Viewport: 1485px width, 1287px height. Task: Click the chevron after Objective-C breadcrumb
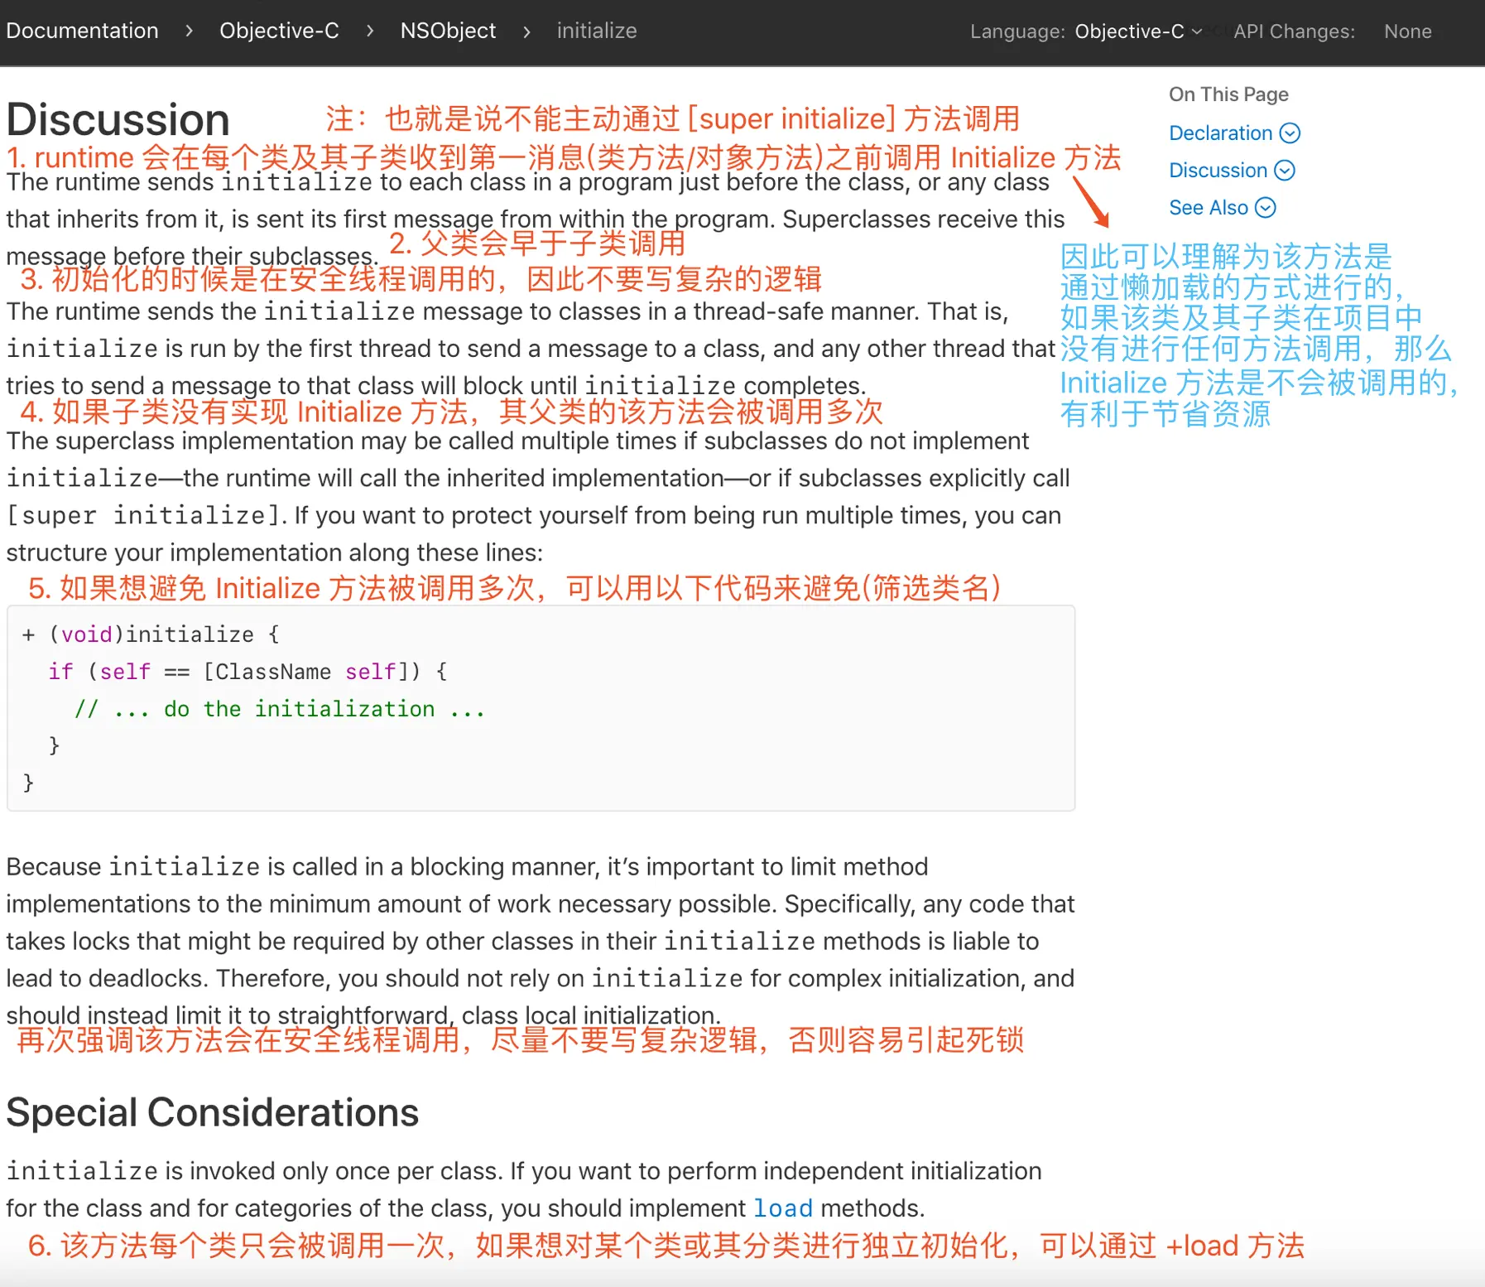370,31
